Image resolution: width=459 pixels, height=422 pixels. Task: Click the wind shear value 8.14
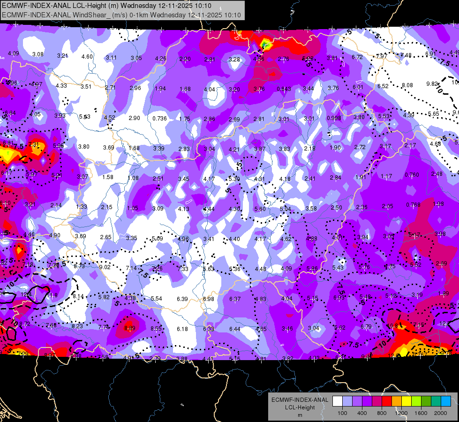tap(78, 296)
